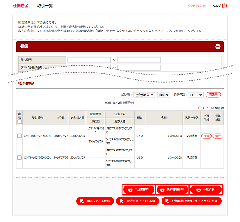Click the ステータス column header
Viewport: 240px width, 222px height.
pyautogui.click(x=192, y=118)
